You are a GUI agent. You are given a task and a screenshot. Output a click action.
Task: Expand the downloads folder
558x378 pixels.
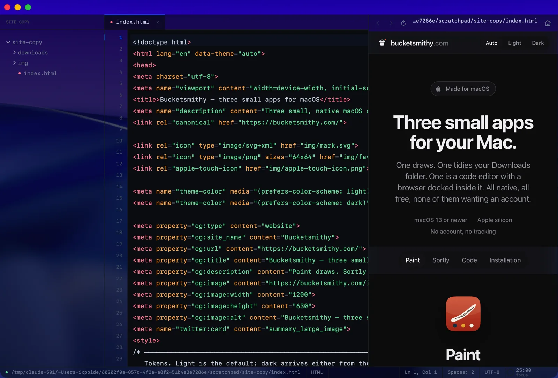tap(14, 52)
